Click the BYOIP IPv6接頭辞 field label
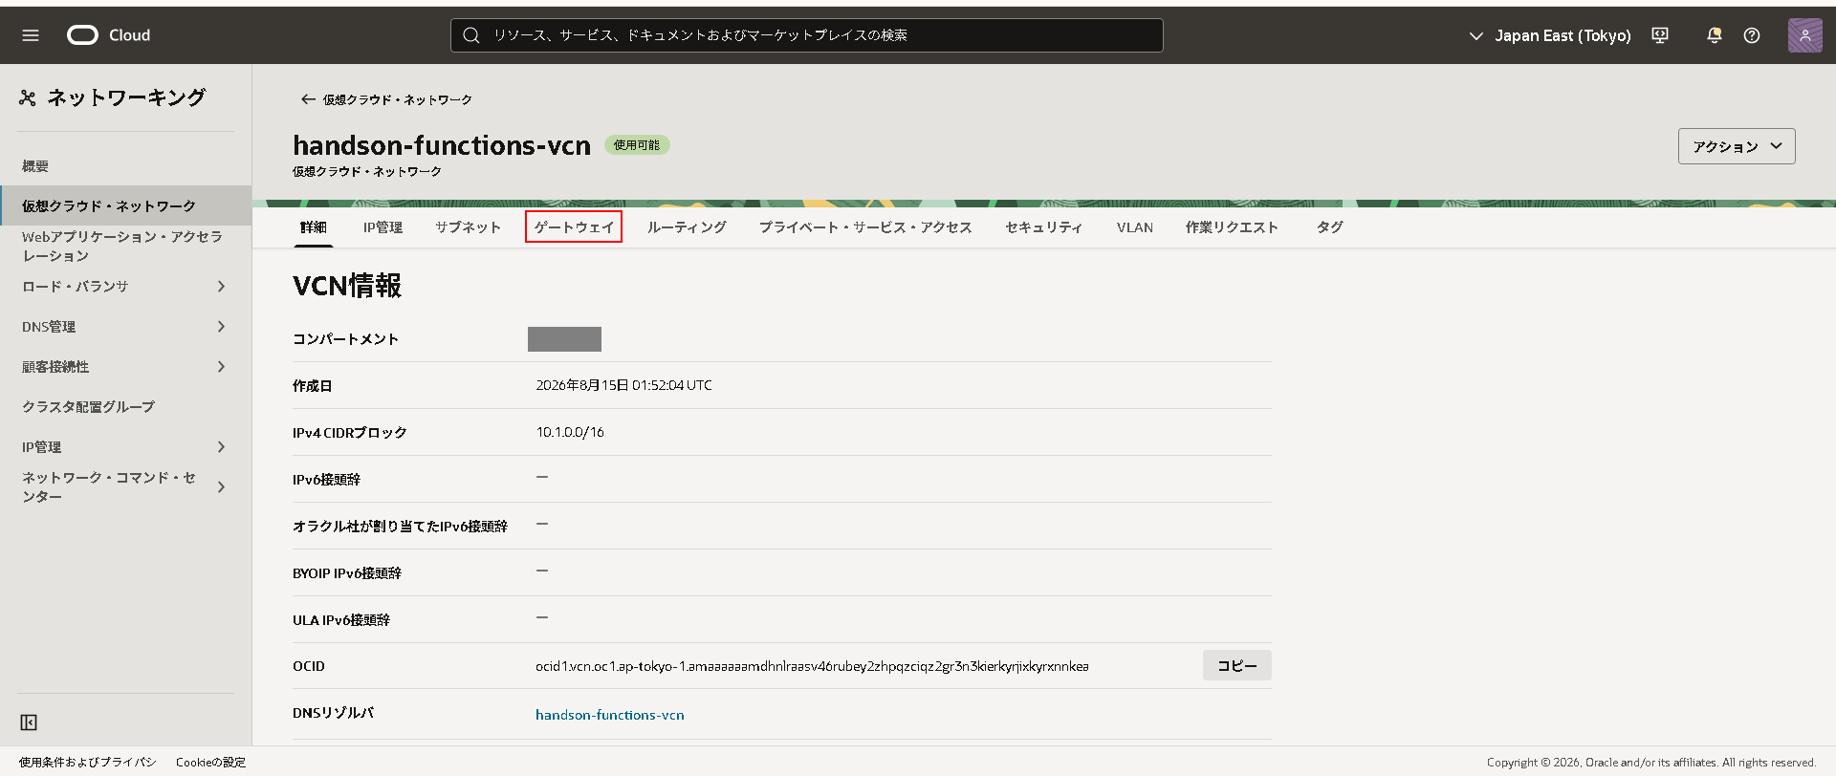The width and height of the screenshot is (1836, 776). tap(347, 573)
